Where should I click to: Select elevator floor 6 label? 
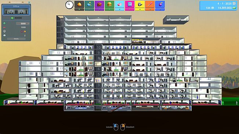point(99,69)
